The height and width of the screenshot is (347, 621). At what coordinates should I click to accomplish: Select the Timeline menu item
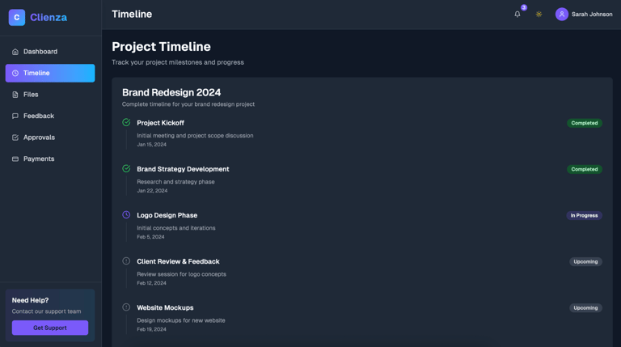[x=50, y=73]
